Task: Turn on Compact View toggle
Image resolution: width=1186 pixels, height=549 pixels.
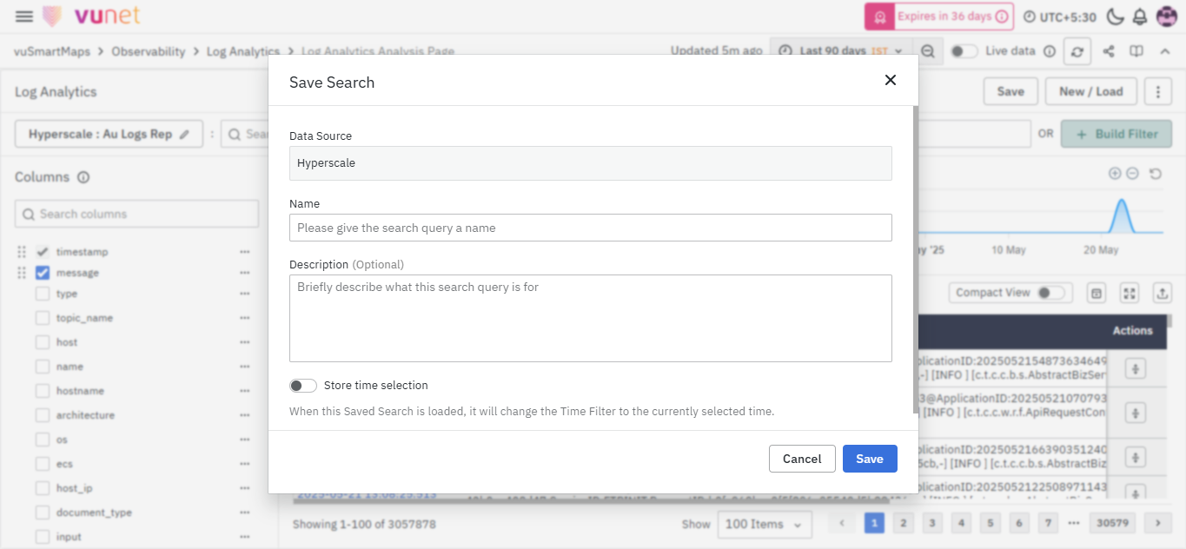Action: pyautogui.click(x=1050, y=293)
